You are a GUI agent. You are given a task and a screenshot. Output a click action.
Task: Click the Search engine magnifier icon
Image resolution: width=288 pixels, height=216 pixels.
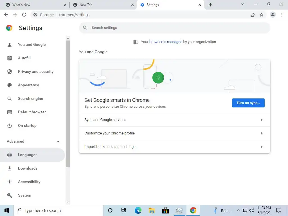[10, 99]
